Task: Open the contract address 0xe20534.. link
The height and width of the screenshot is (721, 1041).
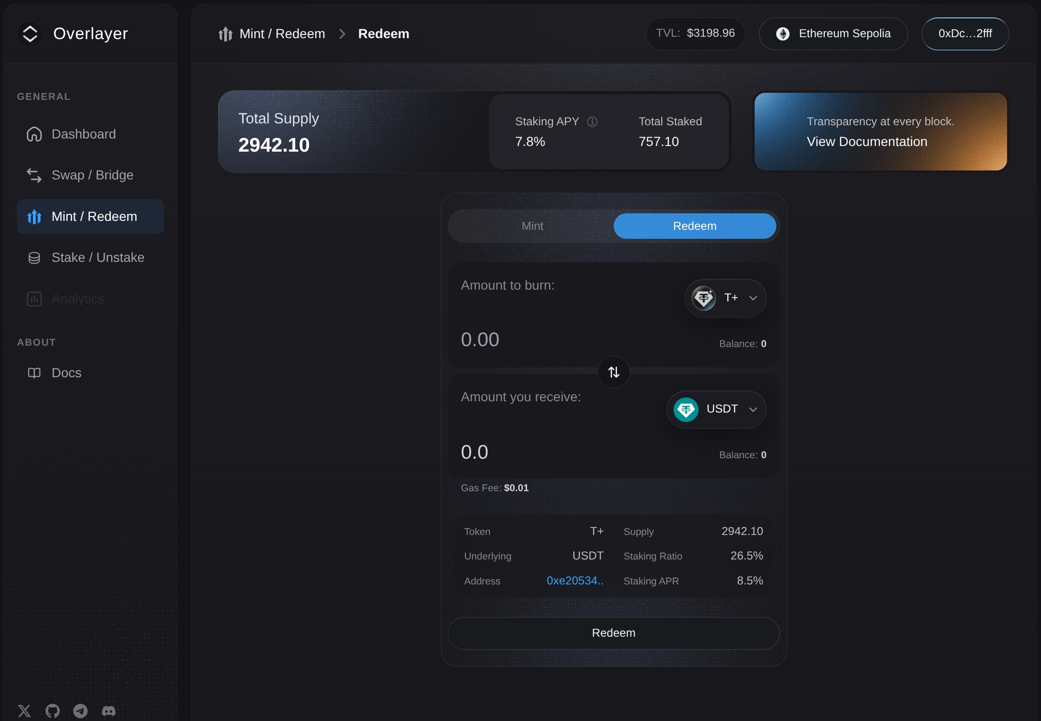Action: click(x=575, y=581)
